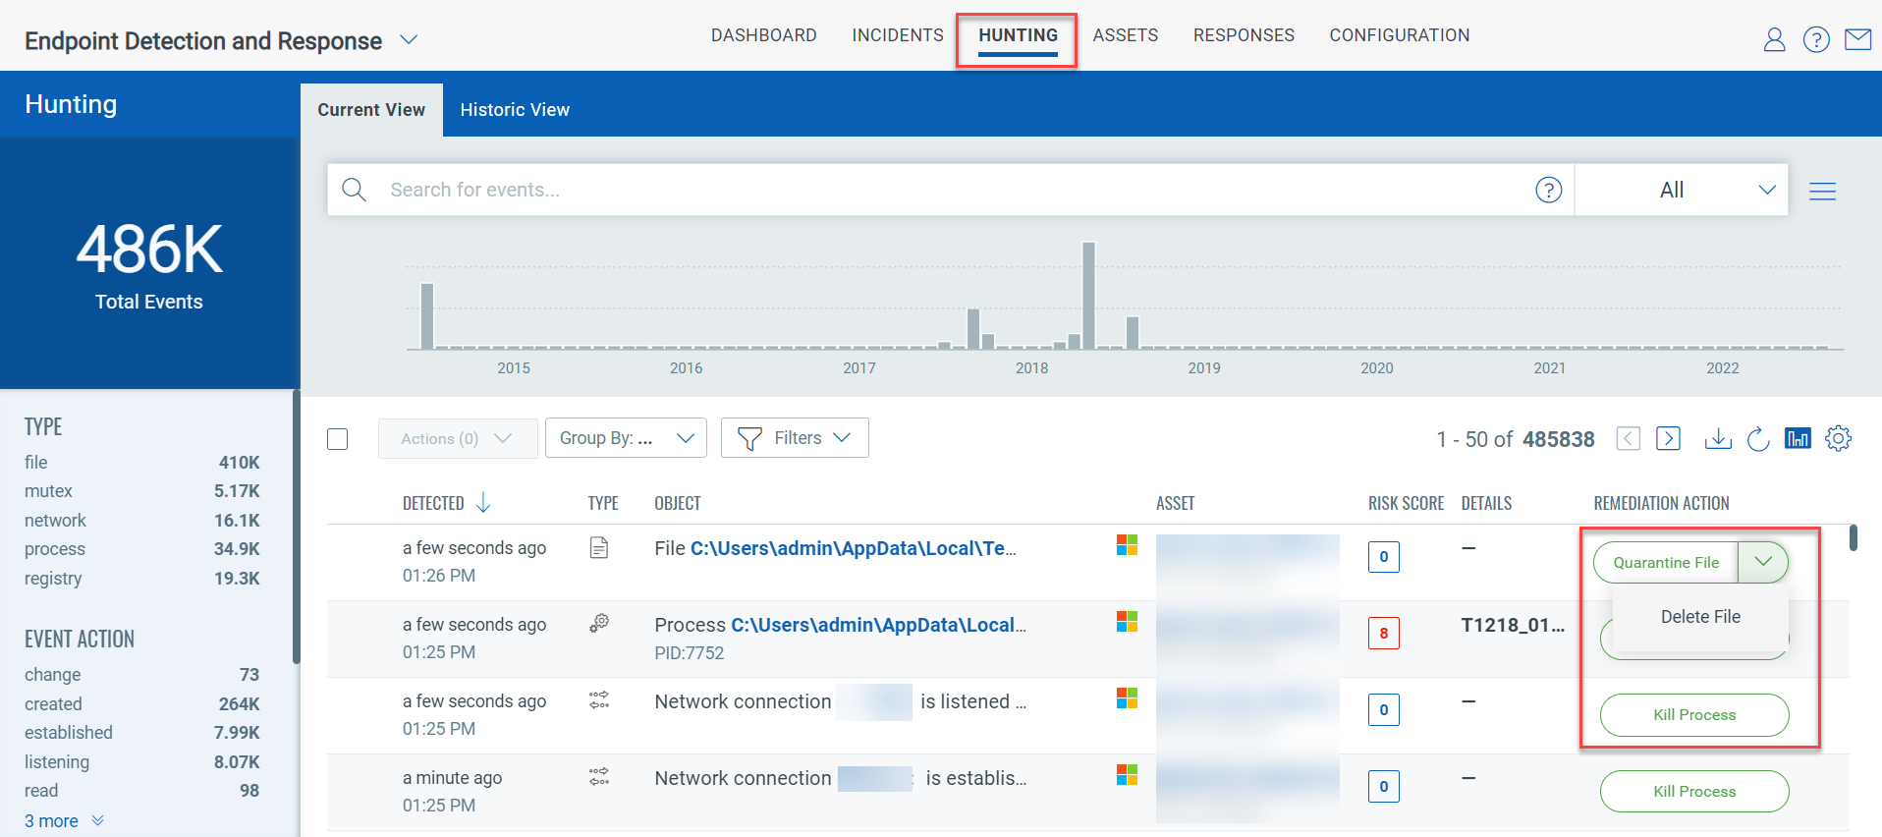The width and height of the screenshot is (1882, 837).
Task: Open the Group By dropdown
Action: point(627,438)
